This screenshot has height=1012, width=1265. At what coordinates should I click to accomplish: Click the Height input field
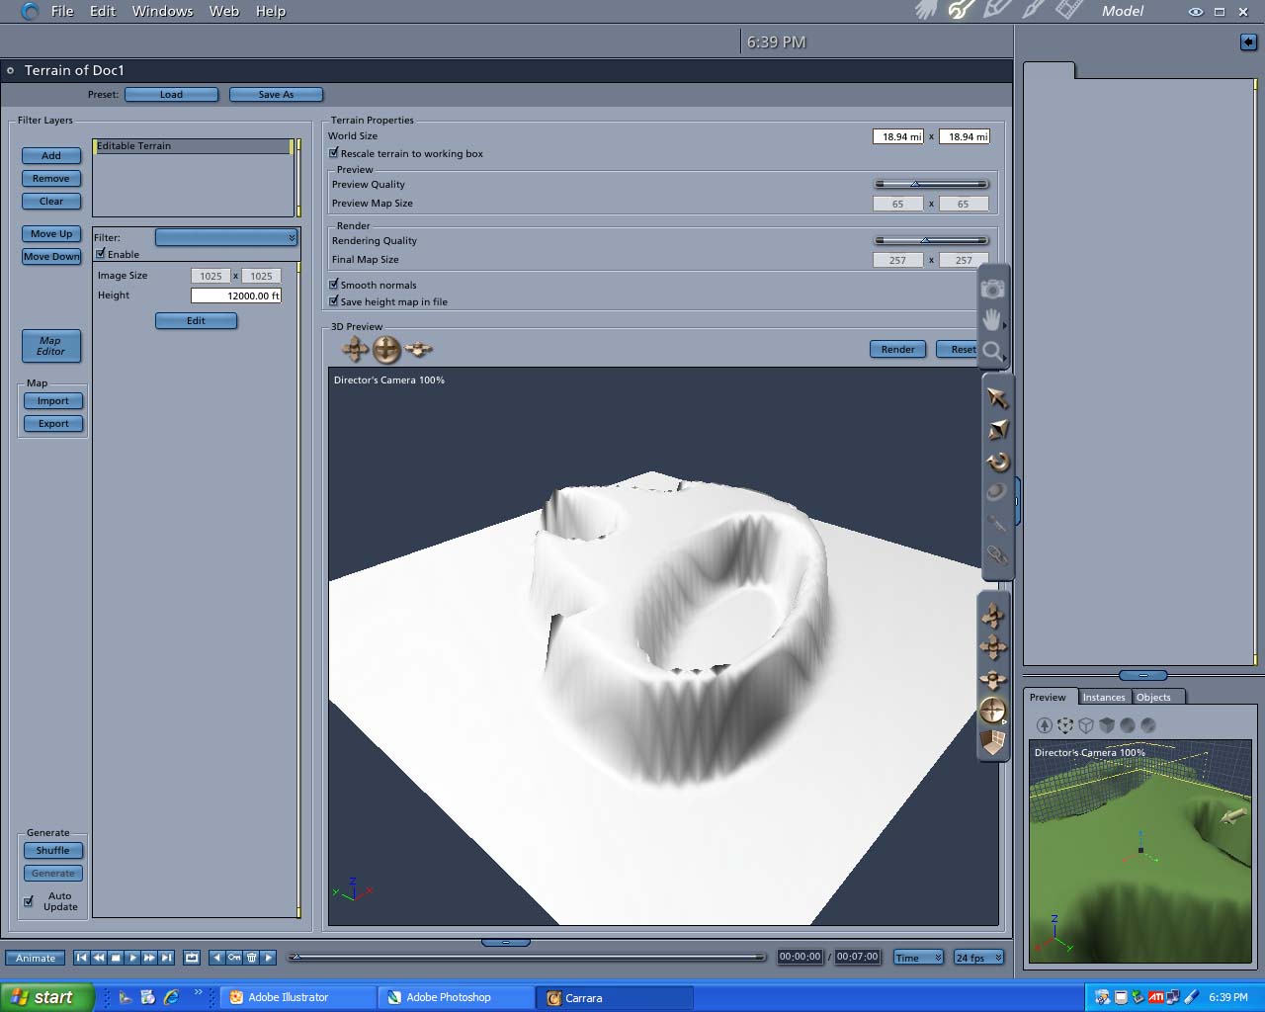(x=236, y=295)
